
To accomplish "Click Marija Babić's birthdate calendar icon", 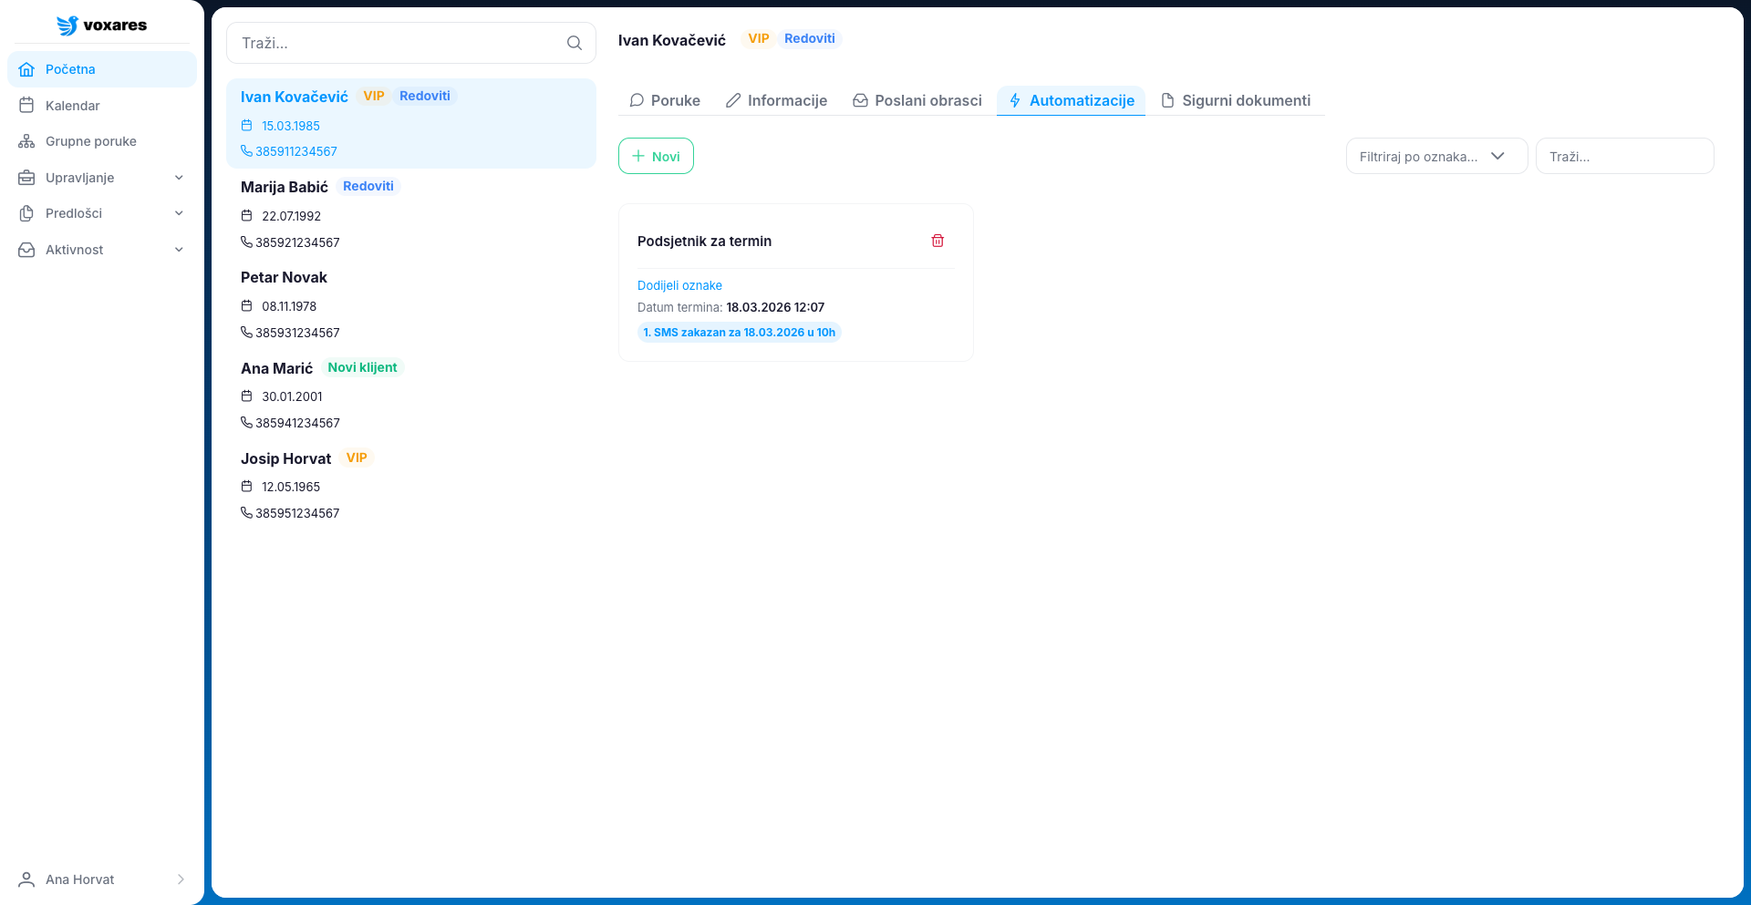I will tap(246, 216).
